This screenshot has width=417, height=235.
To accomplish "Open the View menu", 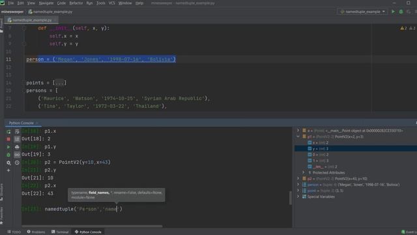I will coord(31,3).
